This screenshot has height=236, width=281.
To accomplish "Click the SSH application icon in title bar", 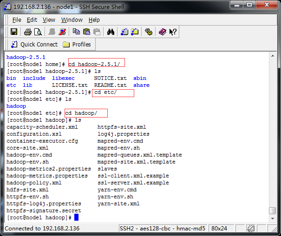I will pos(7,7).
